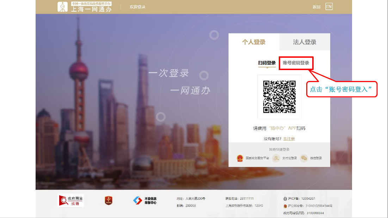
Task: Click the 党政机关 red shield emblem
Action: click(x=109, y=200)
